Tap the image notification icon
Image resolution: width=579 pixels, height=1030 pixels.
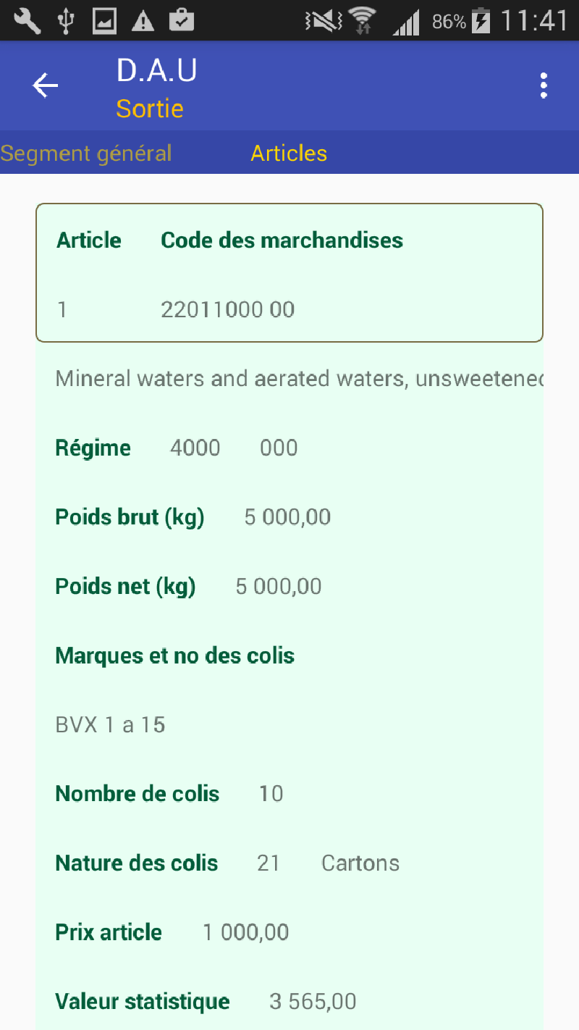[105, 21]
